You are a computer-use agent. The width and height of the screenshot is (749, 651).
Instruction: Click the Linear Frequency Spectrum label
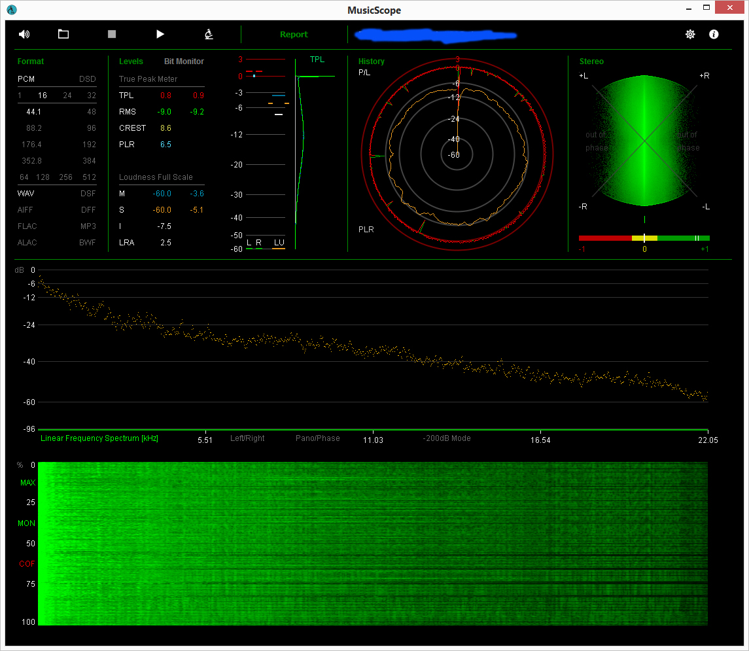(x=99, y=438)
